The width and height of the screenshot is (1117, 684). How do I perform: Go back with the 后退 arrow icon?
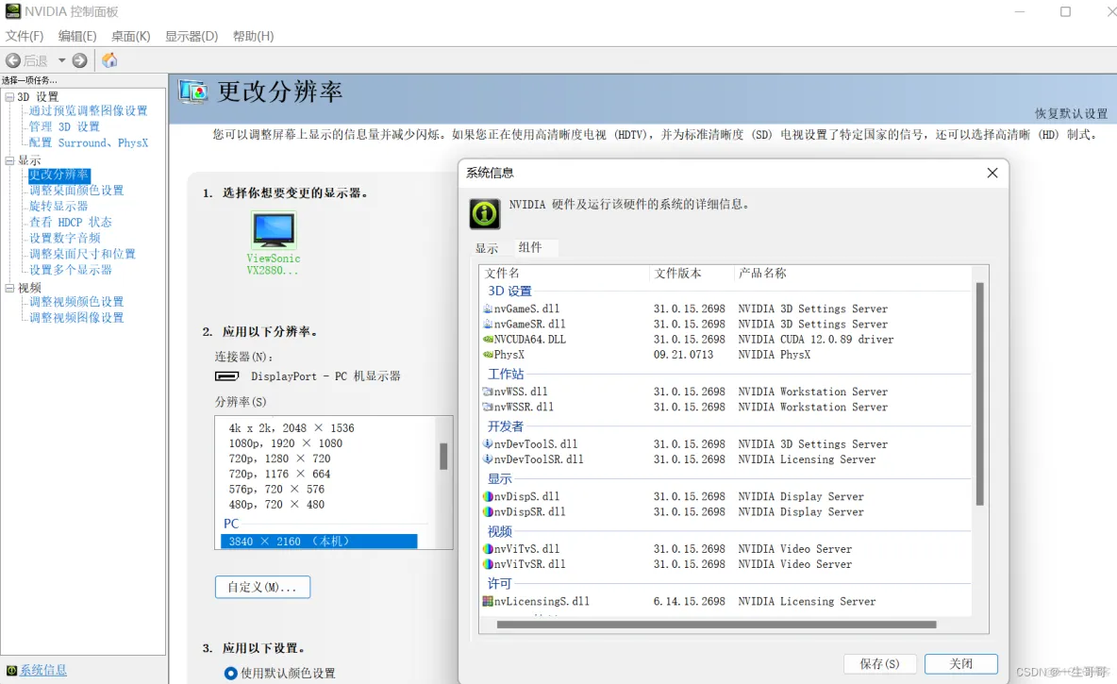point(13,60)
